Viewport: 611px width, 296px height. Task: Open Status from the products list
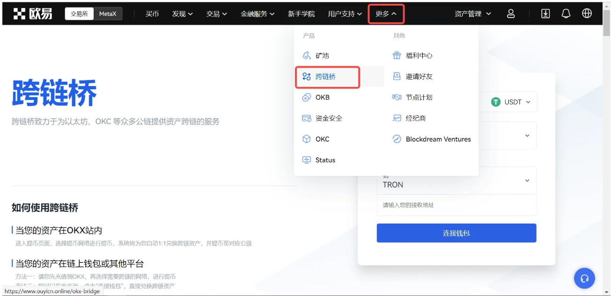coord(339,160)
